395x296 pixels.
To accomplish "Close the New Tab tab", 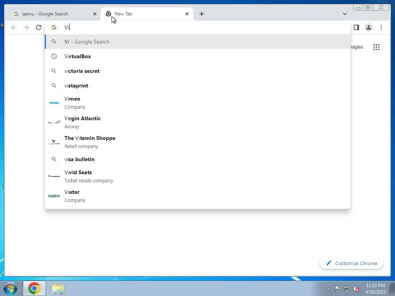I will [187, 14].
